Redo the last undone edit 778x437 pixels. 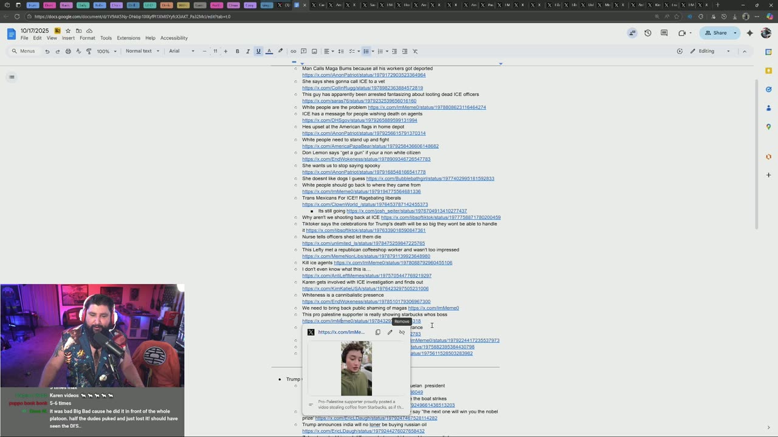pos(57,52)
